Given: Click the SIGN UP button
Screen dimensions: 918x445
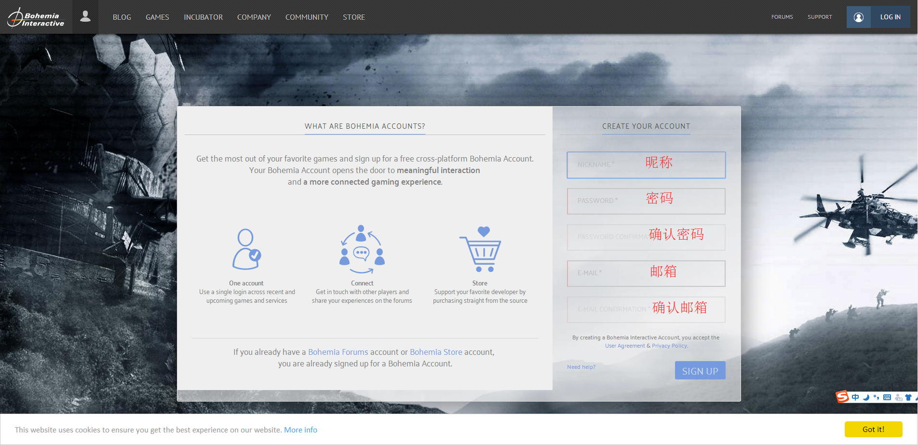Looking at the screenshot, I should point(700,371).
